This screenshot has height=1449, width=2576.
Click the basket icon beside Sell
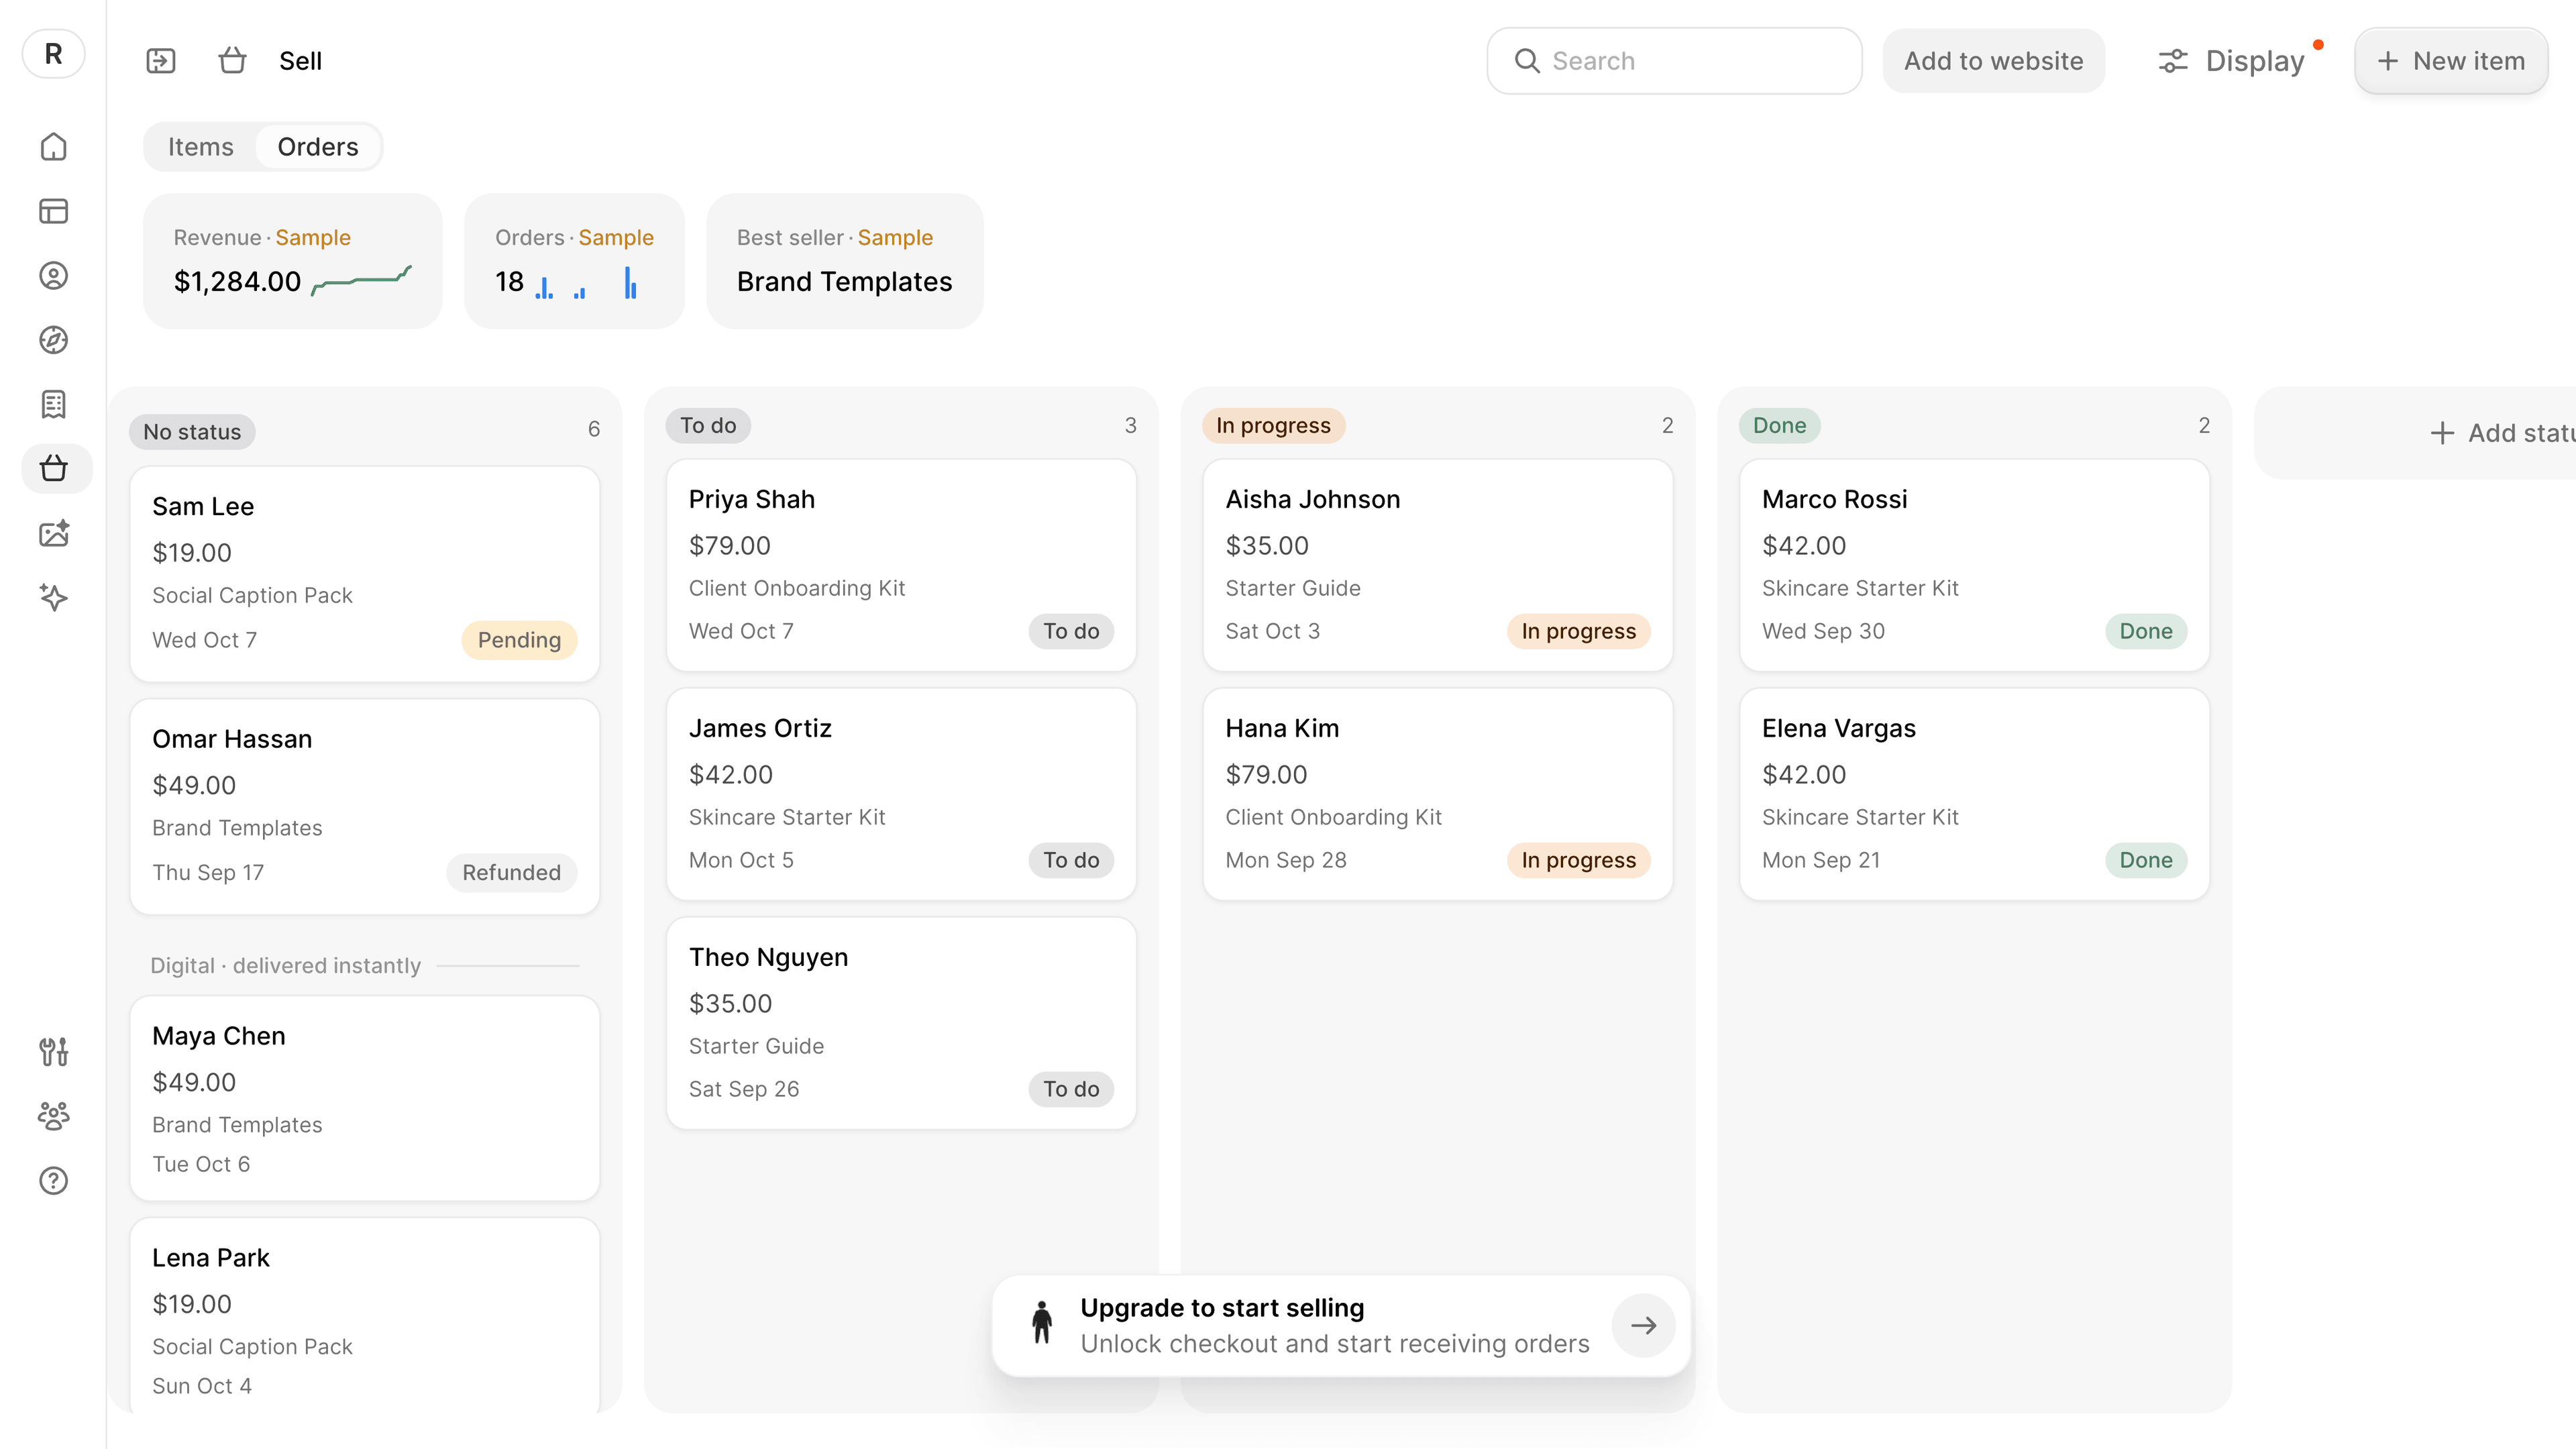[232, 61]
